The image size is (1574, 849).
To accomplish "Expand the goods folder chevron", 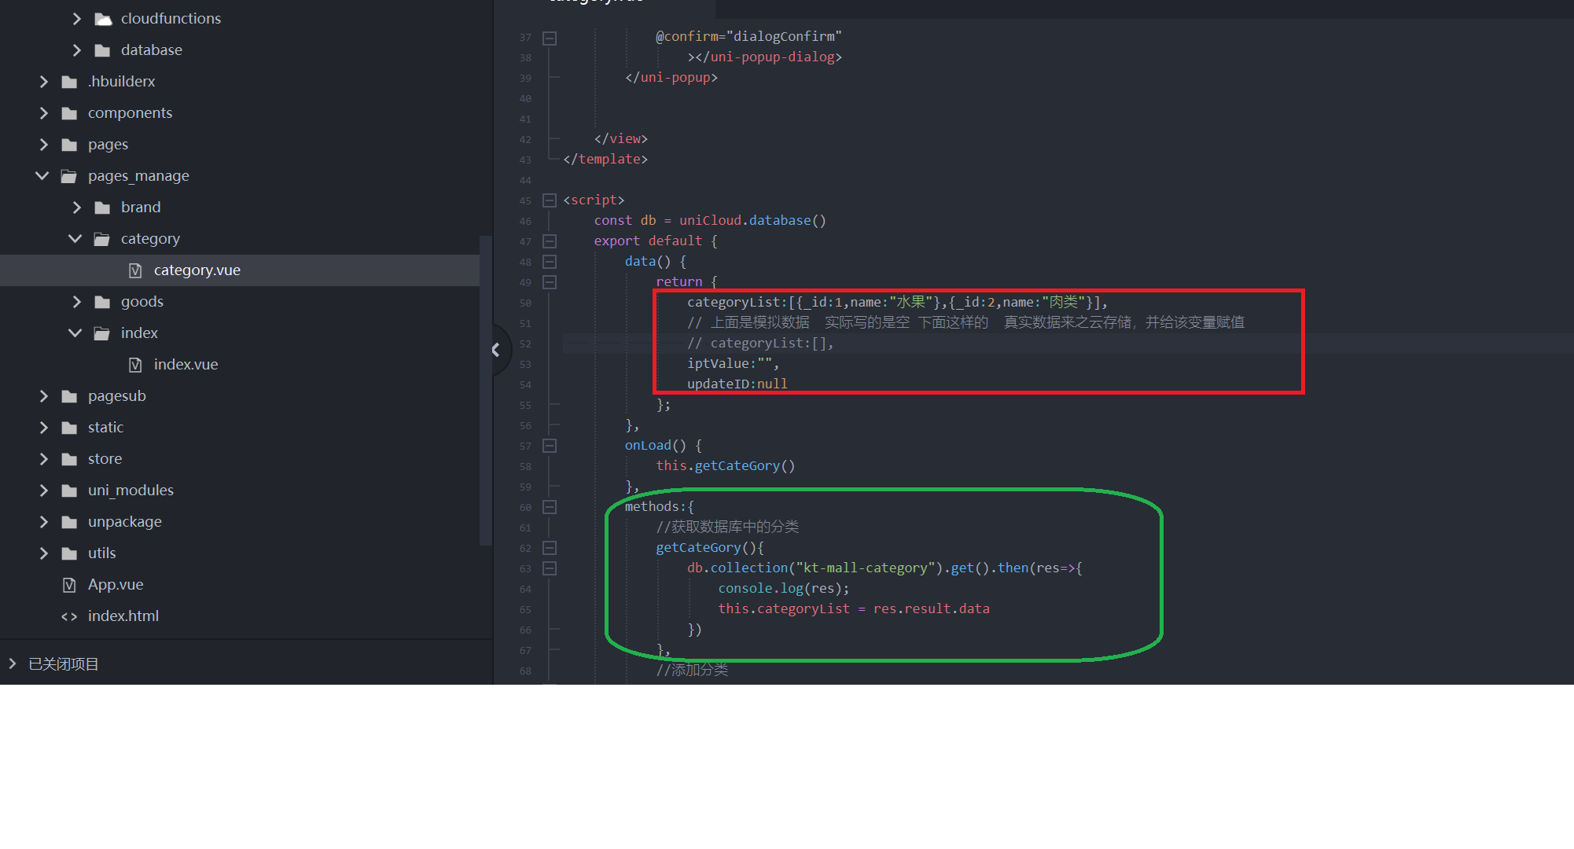I will (76, 302).
